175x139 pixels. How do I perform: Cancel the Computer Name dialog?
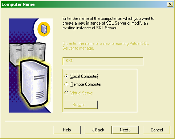tap(156, 130)
